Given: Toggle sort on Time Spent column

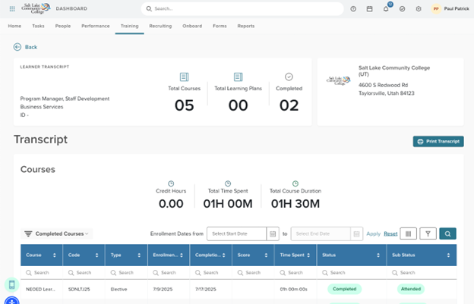Looking at the screenshot, I should pyautogui.click(x=309, y=255).
